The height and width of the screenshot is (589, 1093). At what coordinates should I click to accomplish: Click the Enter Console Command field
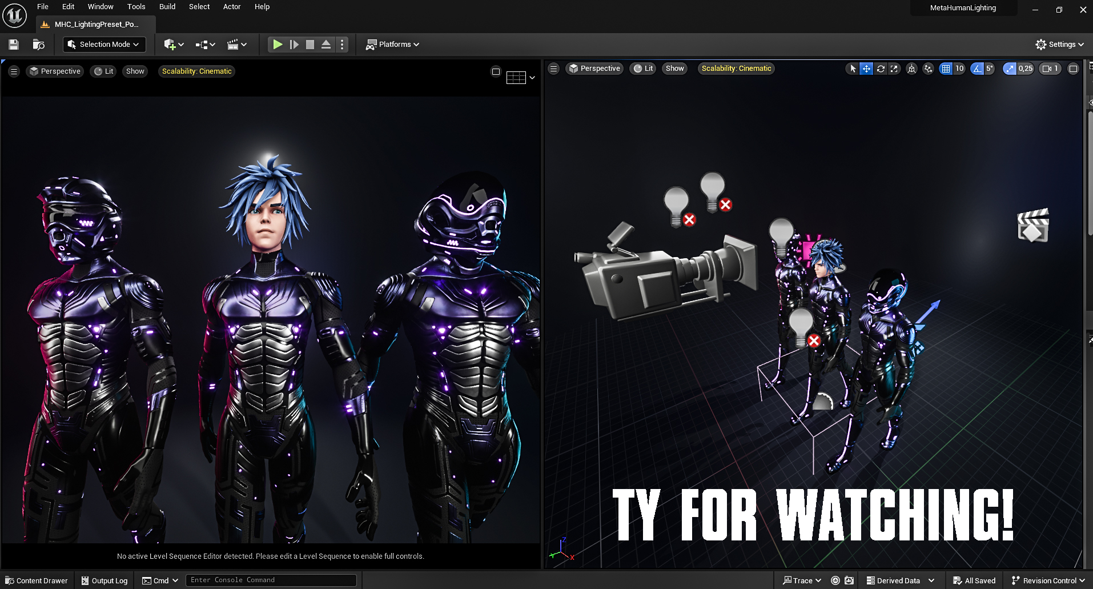point(271,580)
